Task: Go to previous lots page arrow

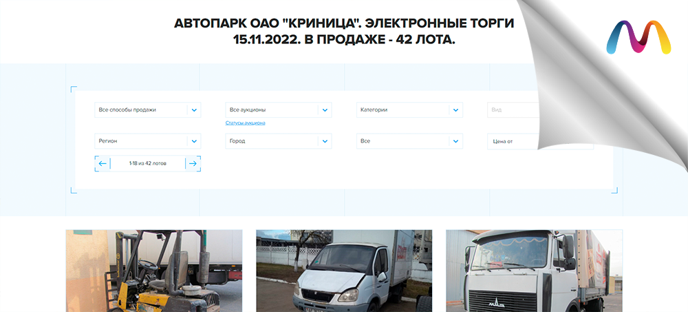Action: click(103, 163)
